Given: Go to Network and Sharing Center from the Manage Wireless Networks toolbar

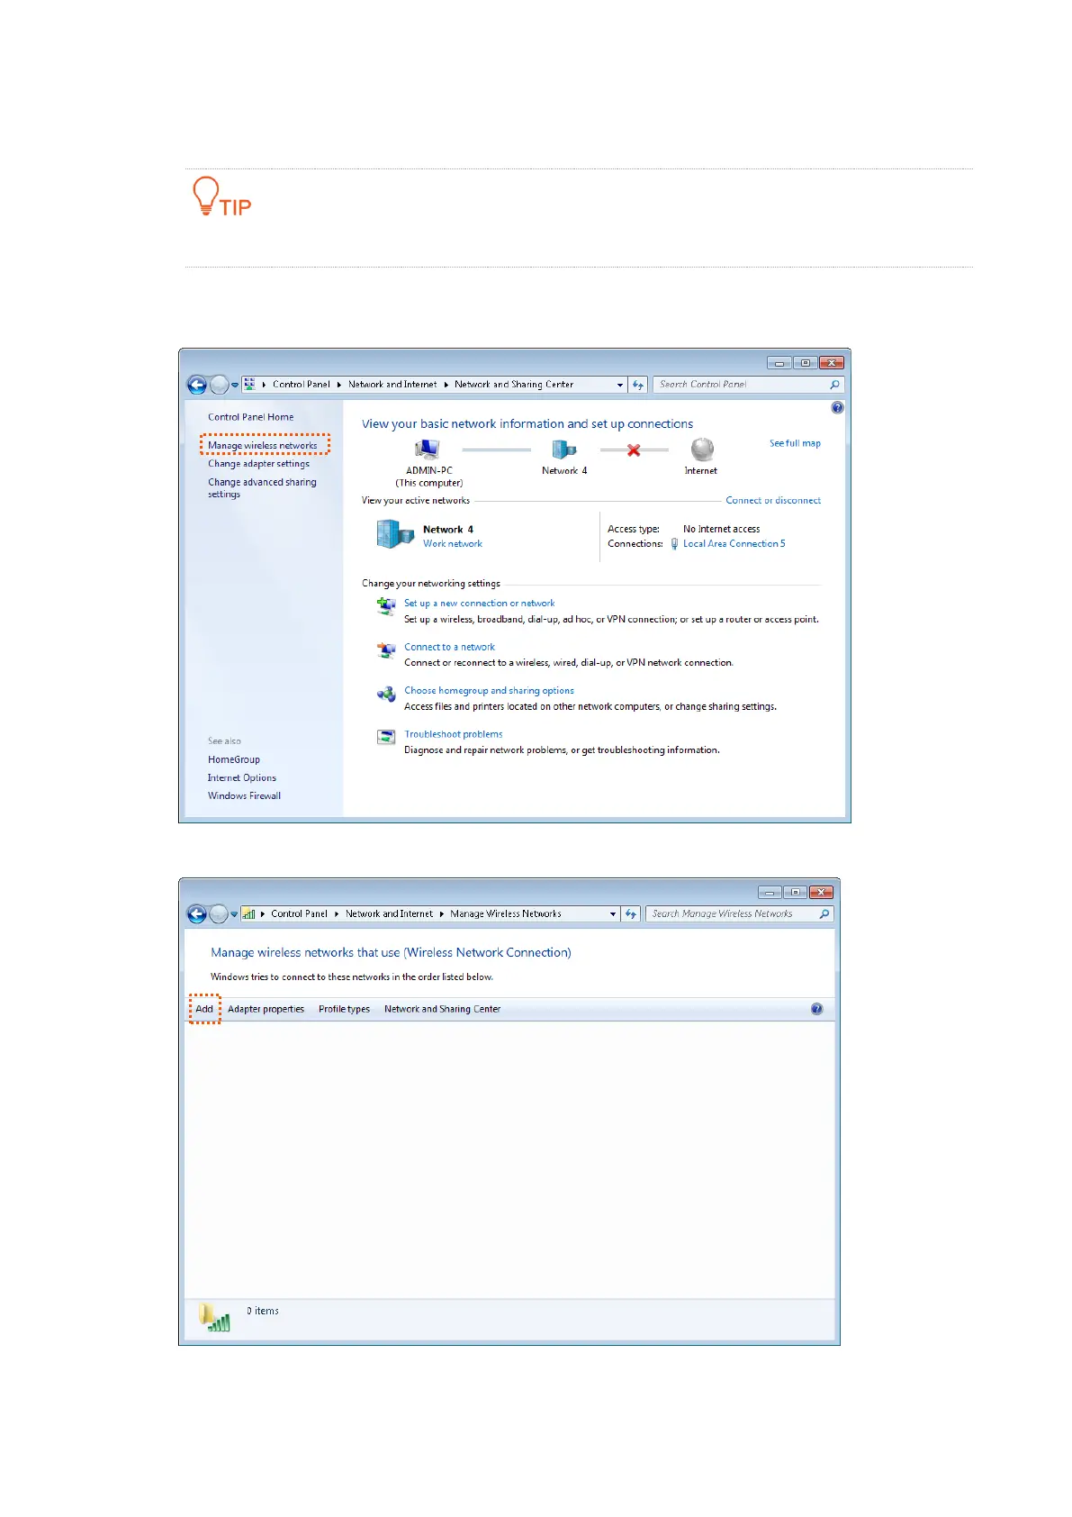Looking at the screenshot, I should [442, 1009].
